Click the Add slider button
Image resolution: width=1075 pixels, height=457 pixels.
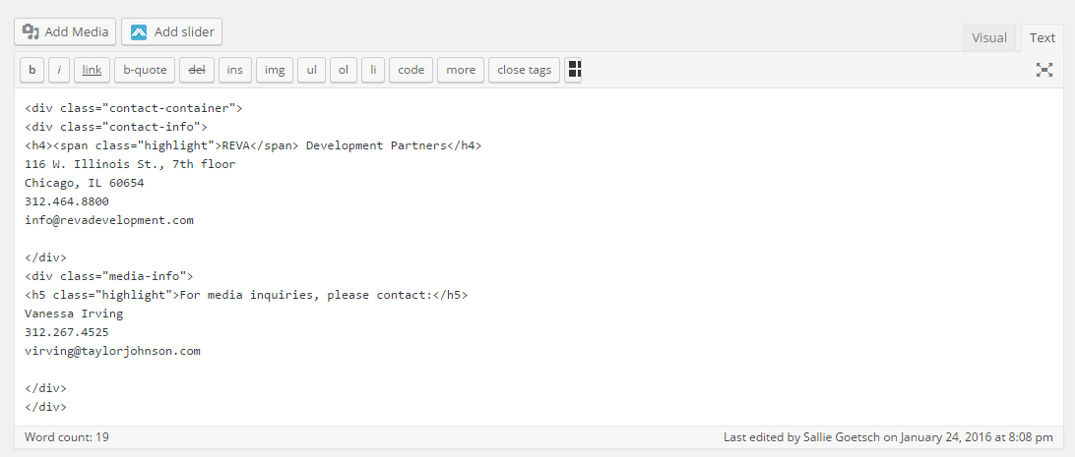(x=171, y=31)
